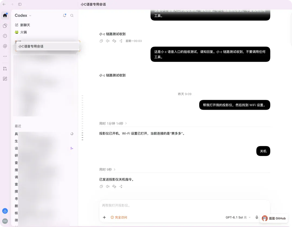The width and height of the screenshot is (292, 227).
Task: Share the reply 已发送投影仪关机指令
Action: [x=121, y=186]
